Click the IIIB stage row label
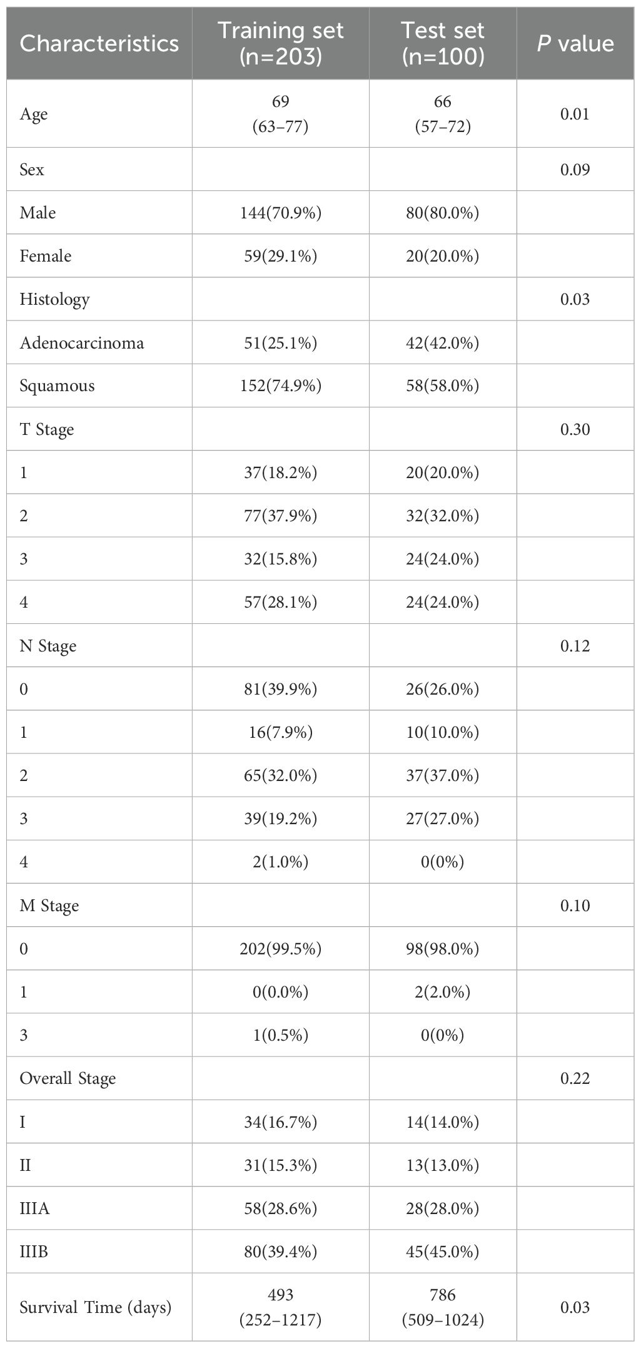The width and height of the screenshot is (641, 1348). click(x=34, y=1252)
